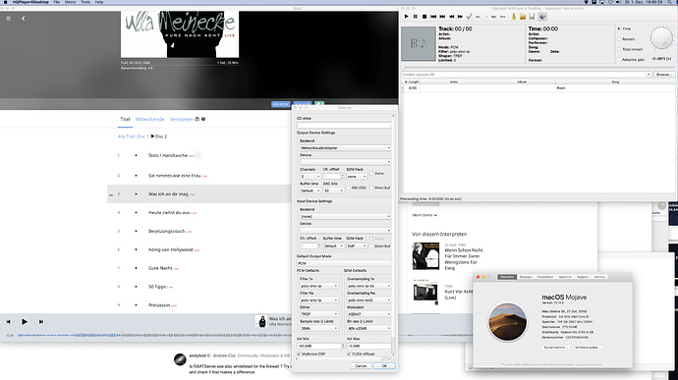Viewport: 678px width, 380px height.
Task: Skip to next track in HQPlayer
Action: 442,17
